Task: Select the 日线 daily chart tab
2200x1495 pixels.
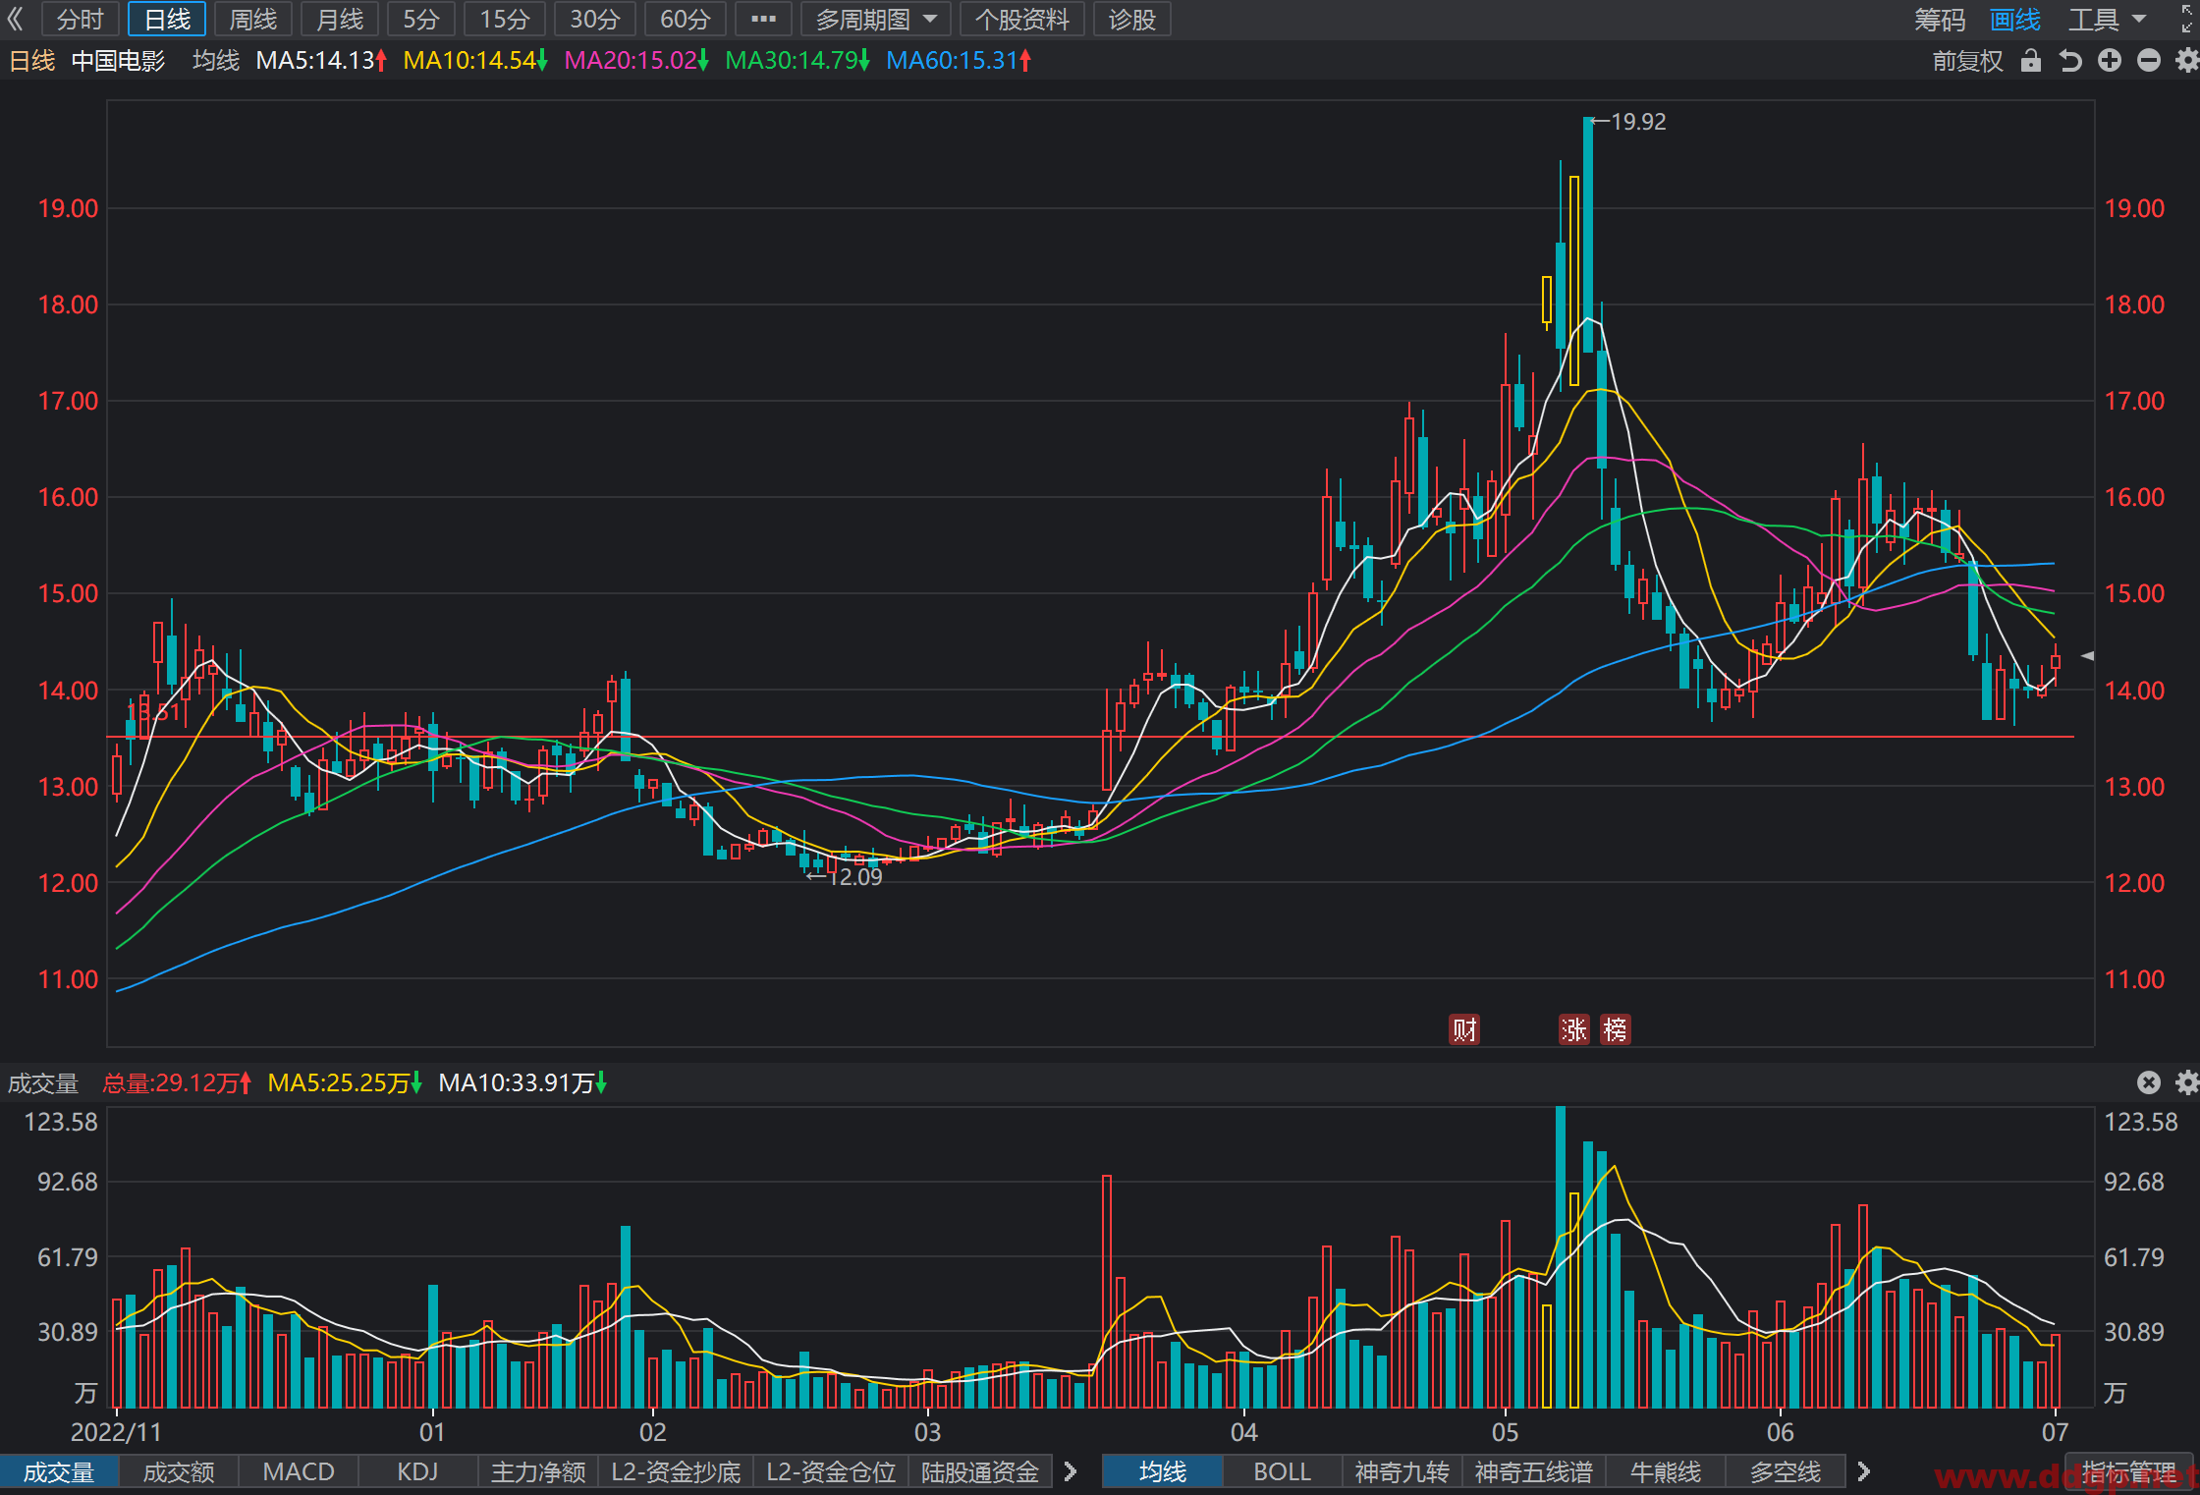Action: coord(167,20)
